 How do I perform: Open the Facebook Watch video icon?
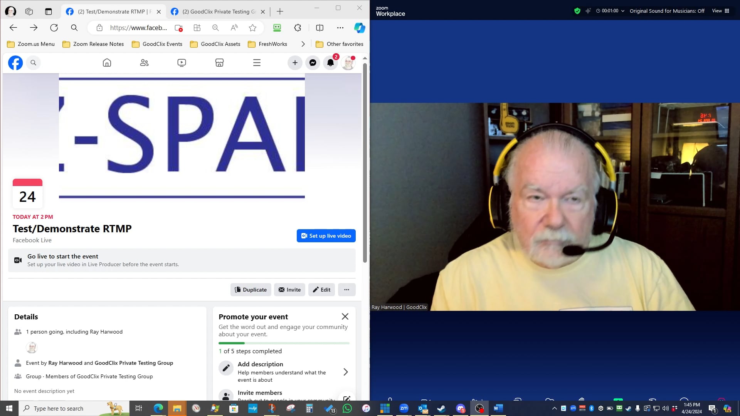[x=181, y=62]
